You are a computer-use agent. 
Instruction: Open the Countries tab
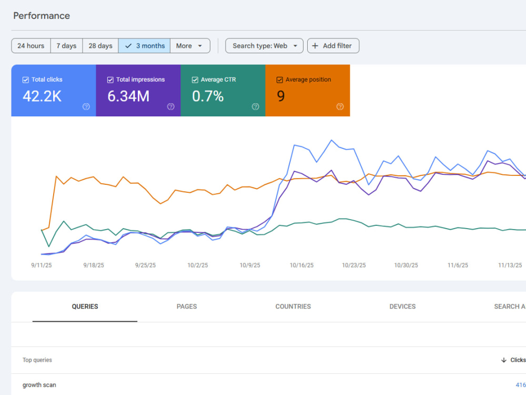coord(293,307)
